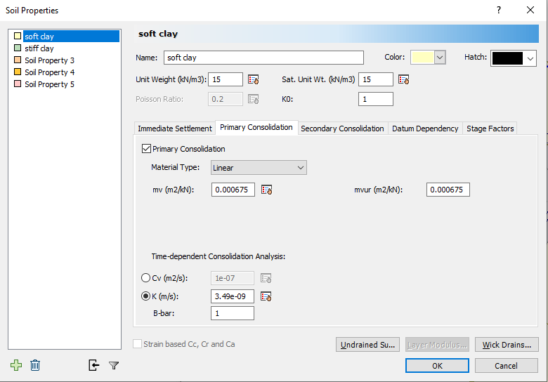Confirm with the OK button
The height and width of the screenshot is (382, 548).
437,366
